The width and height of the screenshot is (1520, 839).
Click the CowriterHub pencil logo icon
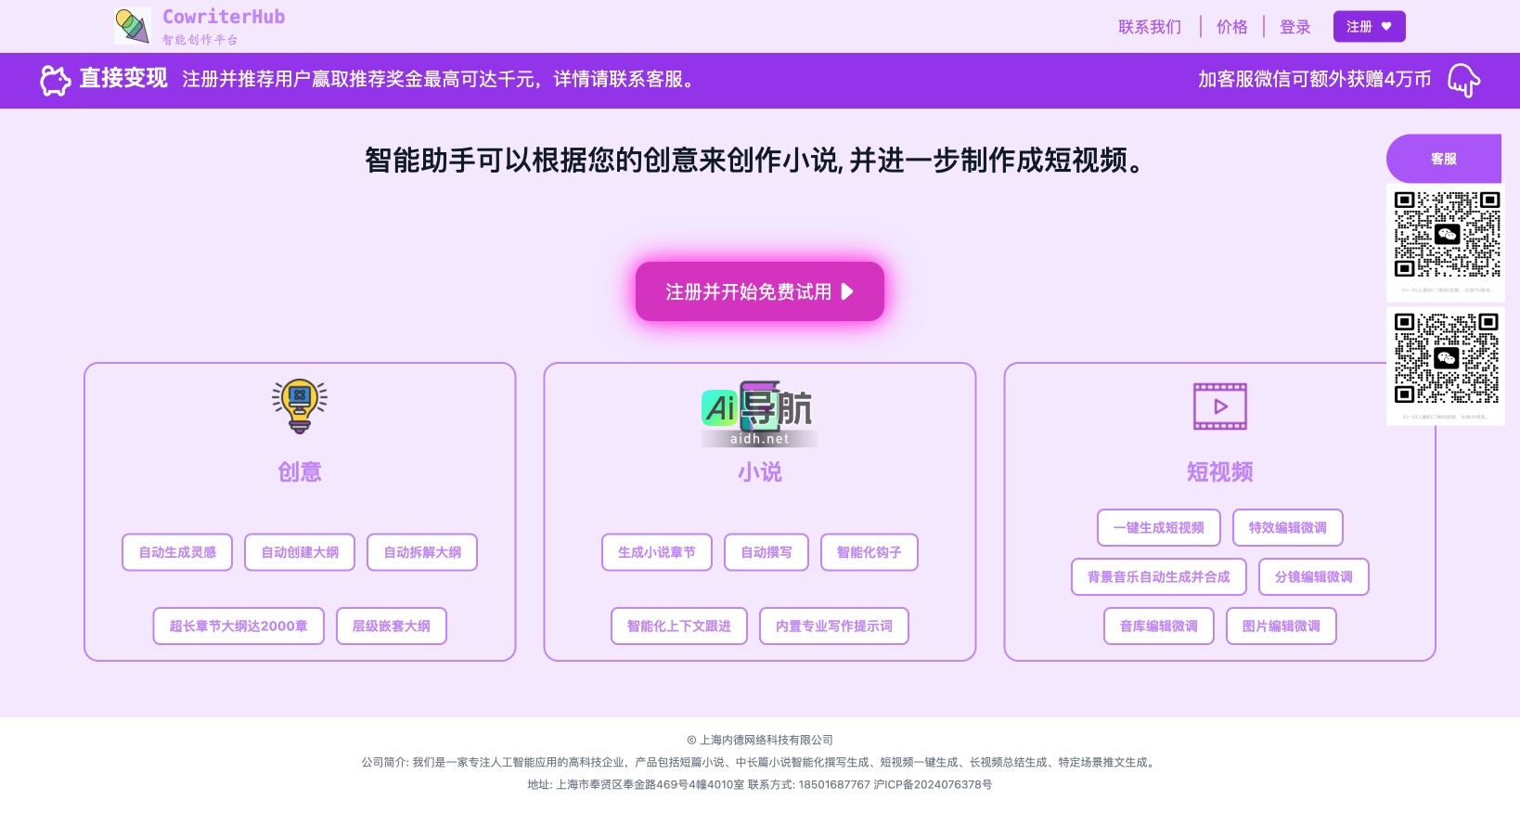133,26
